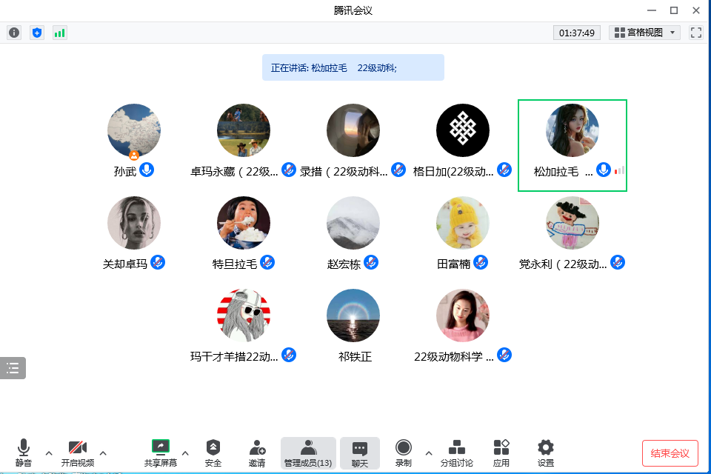Open the 应用 apps panel
The height and width of the screenshot is (474, 711).
[501, 453]
